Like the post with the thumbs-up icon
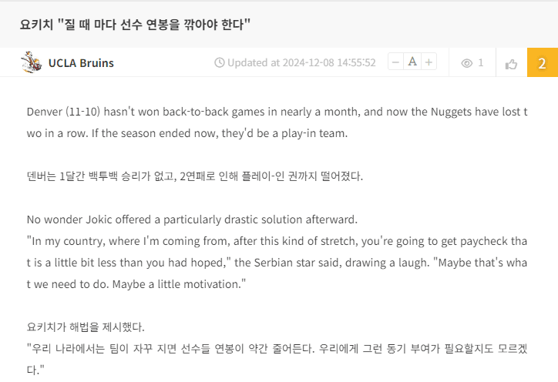558x382 pixels. pos(511,63)
